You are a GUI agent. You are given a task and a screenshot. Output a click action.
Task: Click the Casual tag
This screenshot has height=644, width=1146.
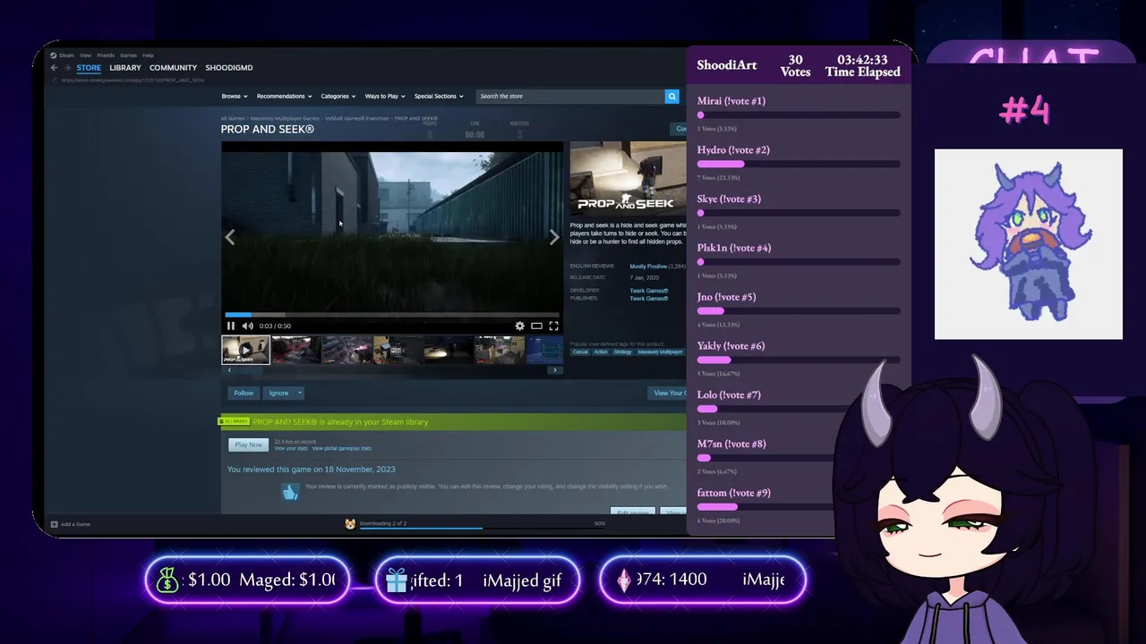click(x=580, y=352)
